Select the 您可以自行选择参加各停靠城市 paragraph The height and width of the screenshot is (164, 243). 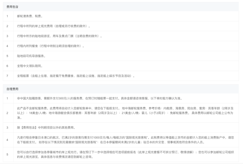[x=126, y=154]
